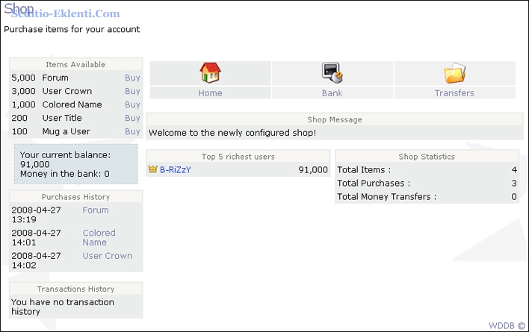The height and width of the screenshot is (332, 529).
Task: Click the Home house icon
Action: point(210,73)
